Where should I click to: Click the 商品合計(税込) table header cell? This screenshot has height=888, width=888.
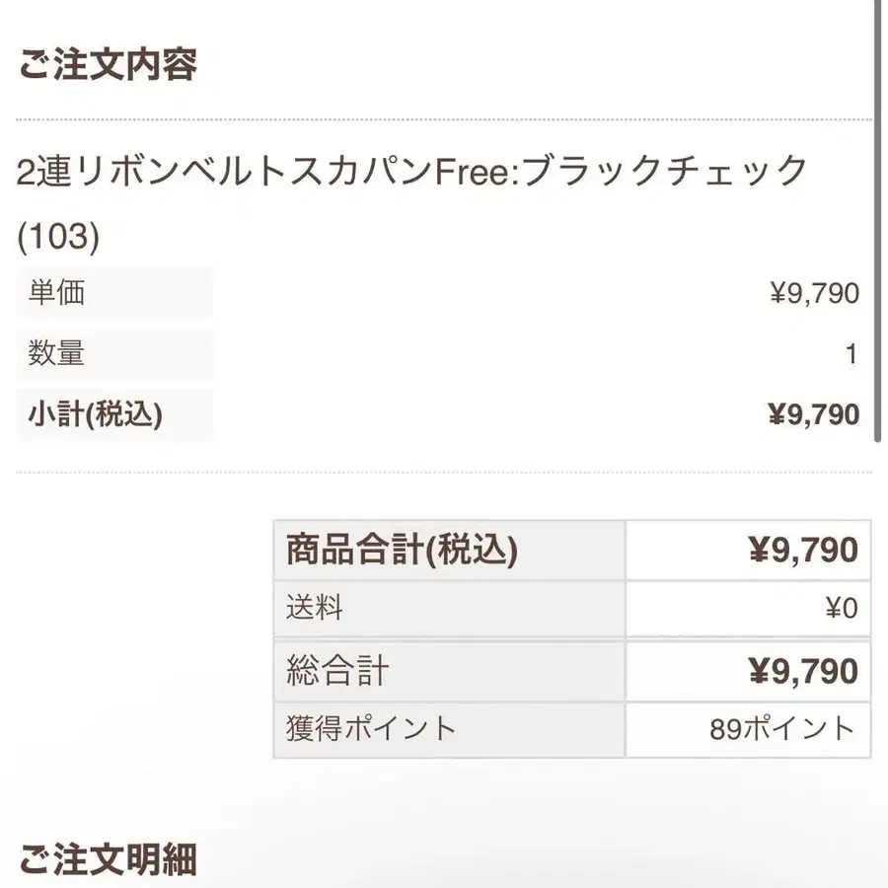(402, 551)
